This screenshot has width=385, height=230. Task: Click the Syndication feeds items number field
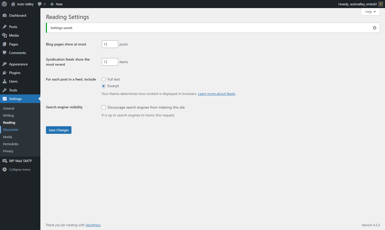[x=110, y=62]
